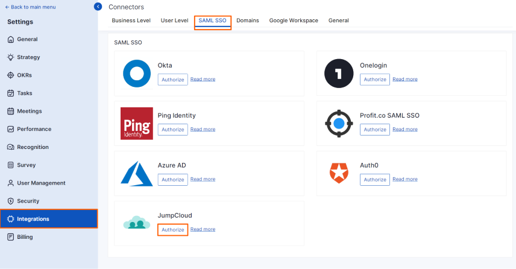Open Read more for Ping Identity
516x269 pixels.
click(203, 130)
